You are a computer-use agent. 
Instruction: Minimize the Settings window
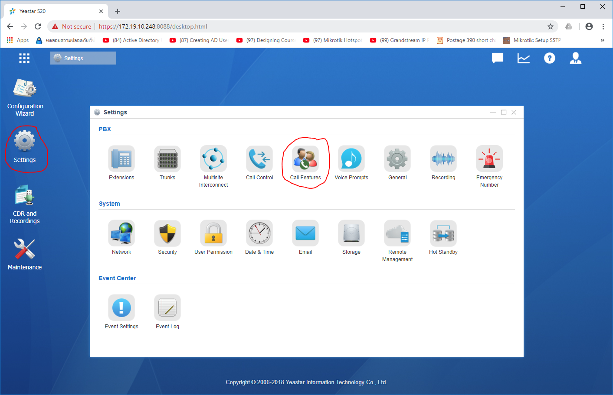click(x=493, y=112)
